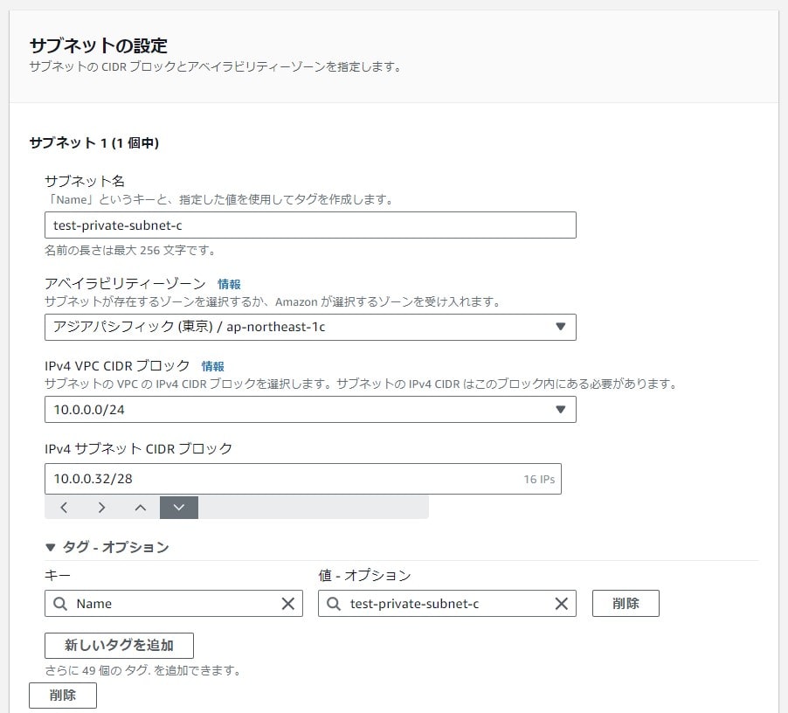Click the 10.0.0.0/24 VPC CIDR value
788x713 pixels.
point(89,410)
